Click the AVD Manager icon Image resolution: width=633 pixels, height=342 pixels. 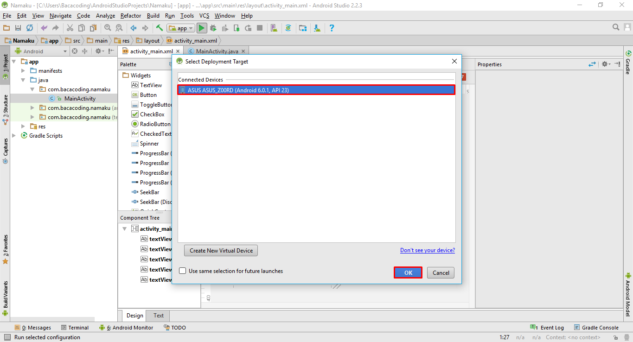274,28
